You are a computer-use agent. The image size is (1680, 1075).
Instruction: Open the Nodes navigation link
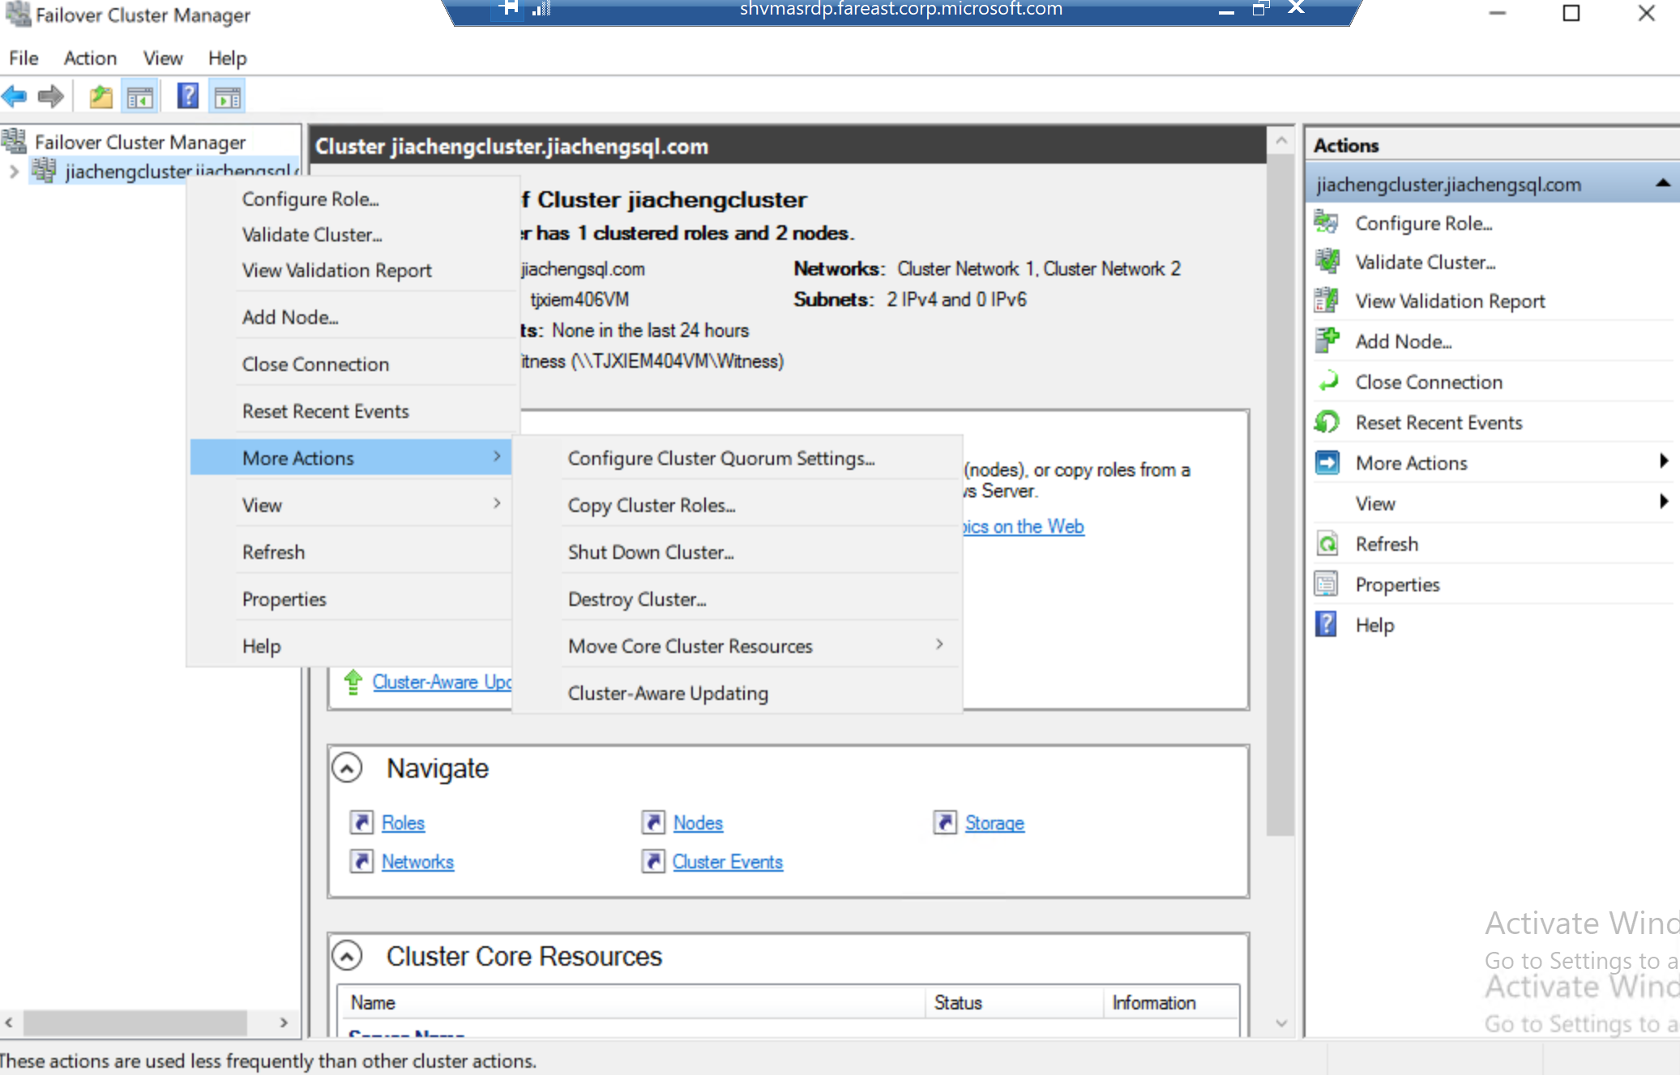pos(697,823)
